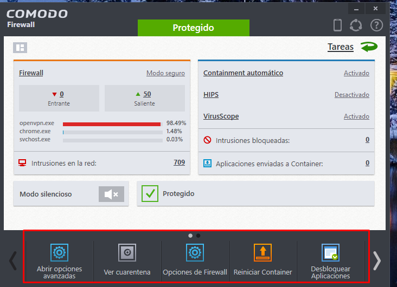This screenshot has width=397, height=287.
Task: Click the green Tareas arrow icon
Action: pos(369,47)
